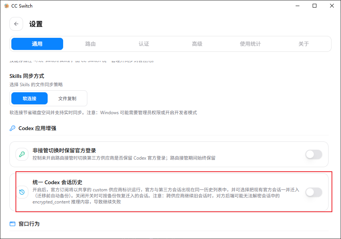Image resolution: width=341 pixels, height=239 pixels.
Task: Click the 非接管切换时保留官方登录 title
Action: coord(64,151)
